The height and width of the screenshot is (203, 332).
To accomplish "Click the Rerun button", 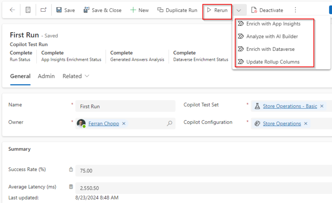I will tap(217, 10).
